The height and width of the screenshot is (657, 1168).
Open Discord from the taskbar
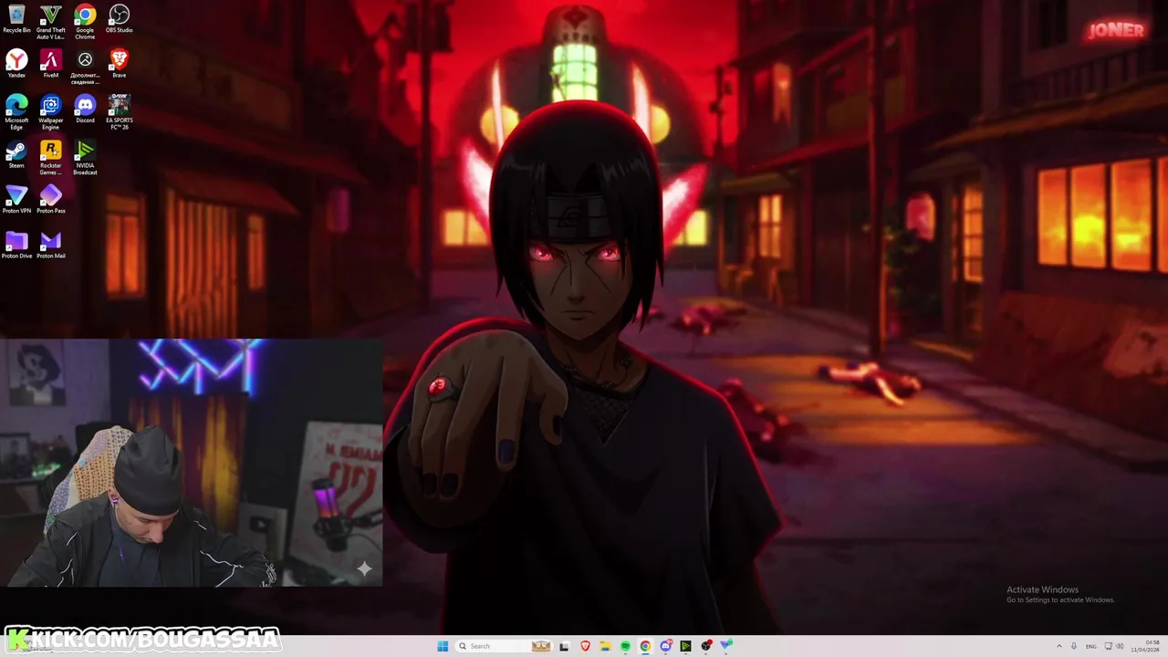pos(665,646)
